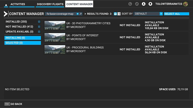Click Not Installed status of Points of Interest
This screenshot has width=193, height=108.
tap(130, 37)
